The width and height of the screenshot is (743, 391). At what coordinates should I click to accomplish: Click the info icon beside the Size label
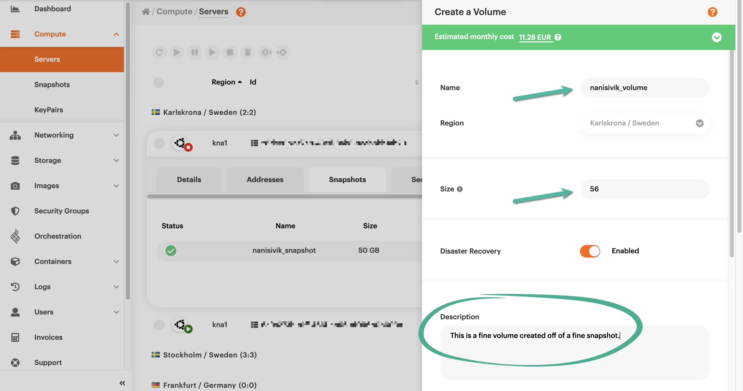click(x=460, y=189)
